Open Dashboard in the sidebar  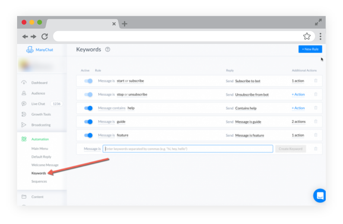(x=40, y=83)
